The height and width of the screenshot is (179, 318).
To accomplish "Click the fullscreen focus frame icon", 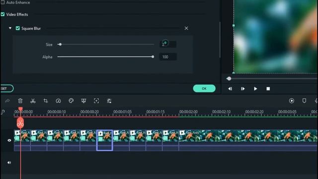I will pos(96,100).
